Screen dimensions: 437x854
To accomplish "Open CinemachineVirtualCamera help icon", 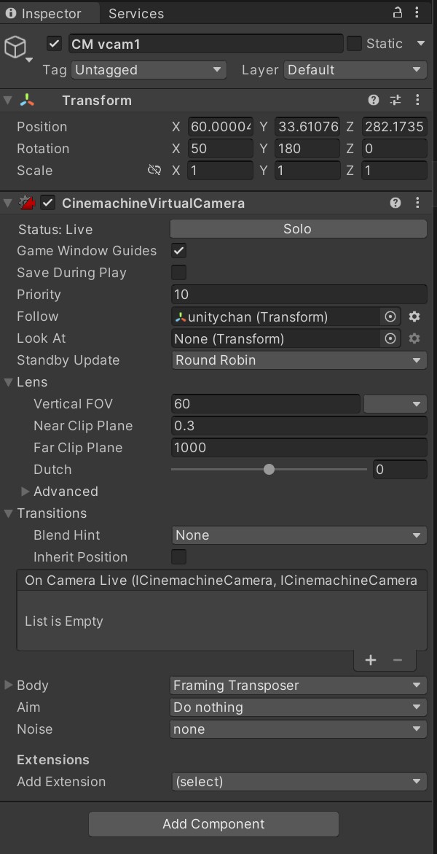I will [395, 203].
